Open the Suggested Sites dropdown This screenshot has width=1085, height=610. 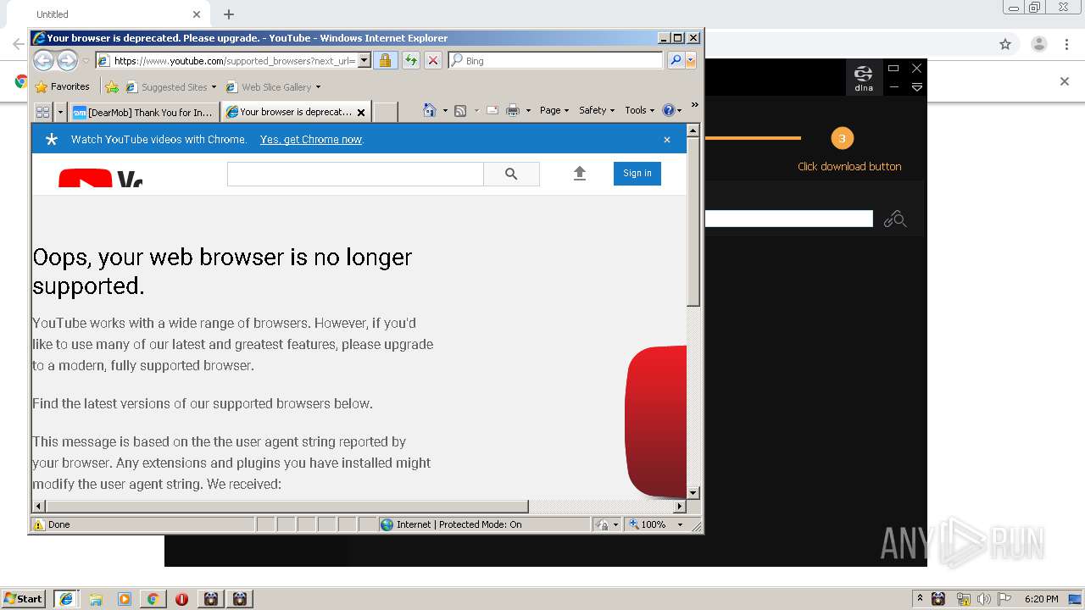point(214,87)
